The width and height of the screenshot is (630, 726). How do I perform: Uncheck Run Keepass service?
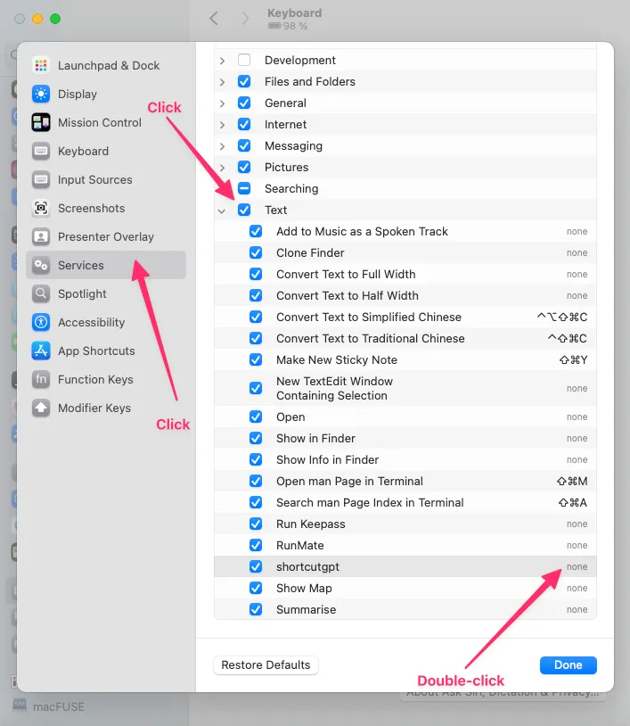tap(256, 524)
